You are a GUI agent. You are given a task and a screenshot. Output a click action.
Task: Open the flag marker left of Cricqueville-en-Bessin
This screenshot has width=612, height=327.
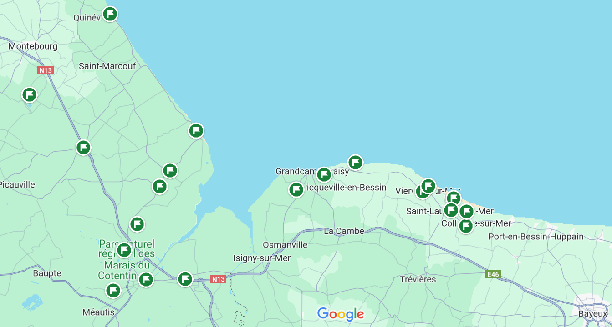pos(296,189)
